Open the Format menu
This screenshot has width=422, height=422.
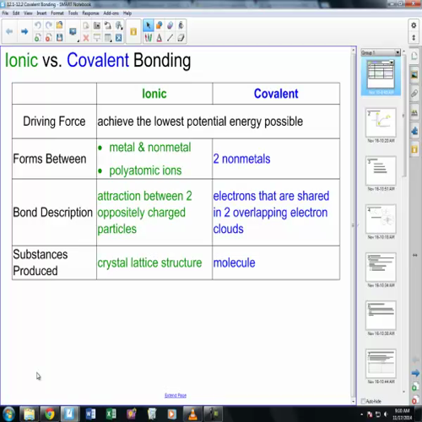[x=57, y=14]
